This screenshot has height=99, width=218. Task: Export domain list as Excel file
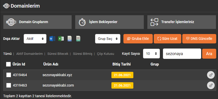(x=61, y=39)
